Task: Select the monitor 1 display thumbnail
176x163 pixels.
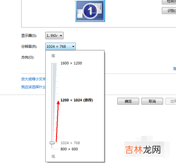Action: (90, 11)
